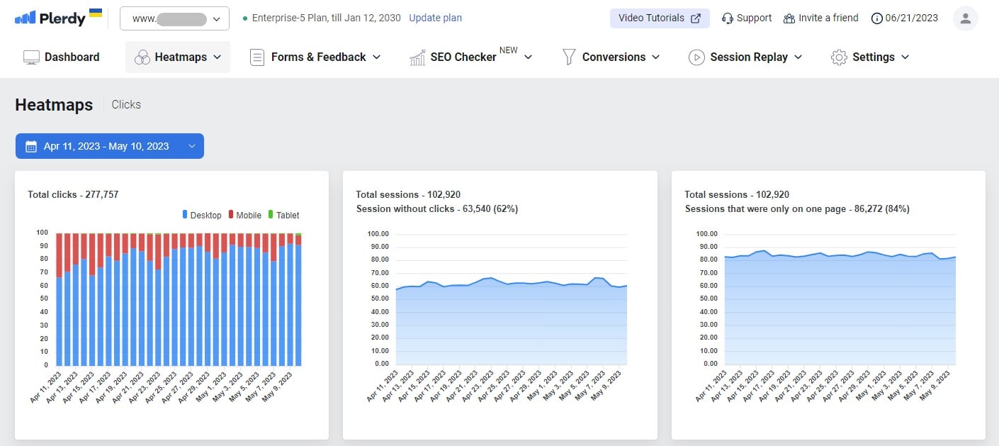
Task: Click the SEO Checker chart icon
Action: click(x=417, y=57)
